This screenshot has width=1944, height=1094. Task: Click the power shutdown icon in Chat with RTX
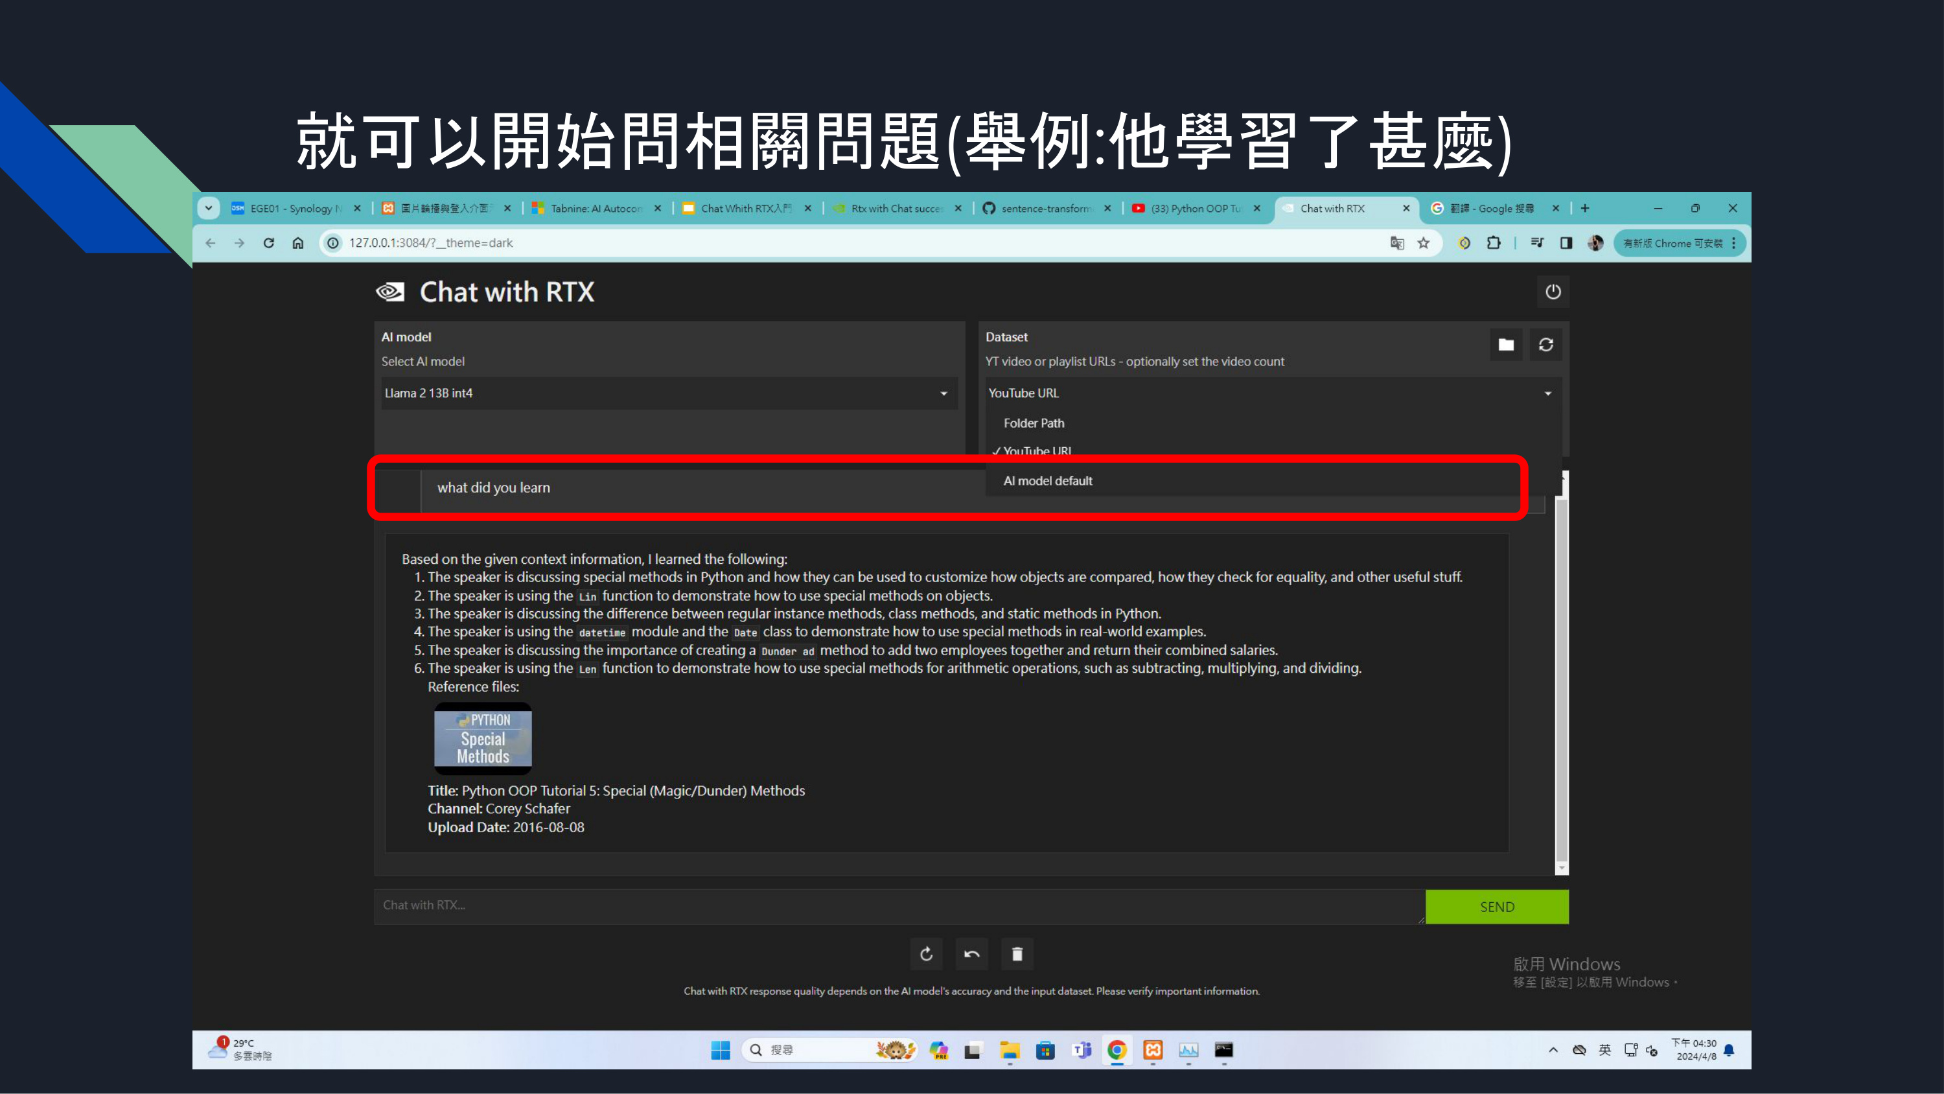point(1553,292)
